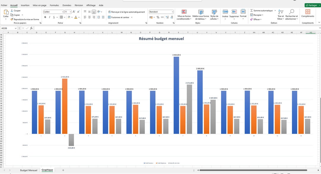Click the Coller paste icon
Viewport: 321px width, 174px height.
(6, 12)
